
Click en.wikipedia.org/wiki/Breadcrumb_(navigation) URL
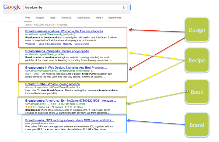point(50,34)
